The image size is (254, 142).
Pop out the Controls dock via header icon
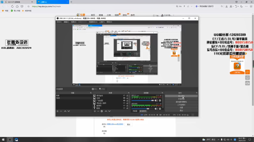pyautogui.click(x=197, y=93)
